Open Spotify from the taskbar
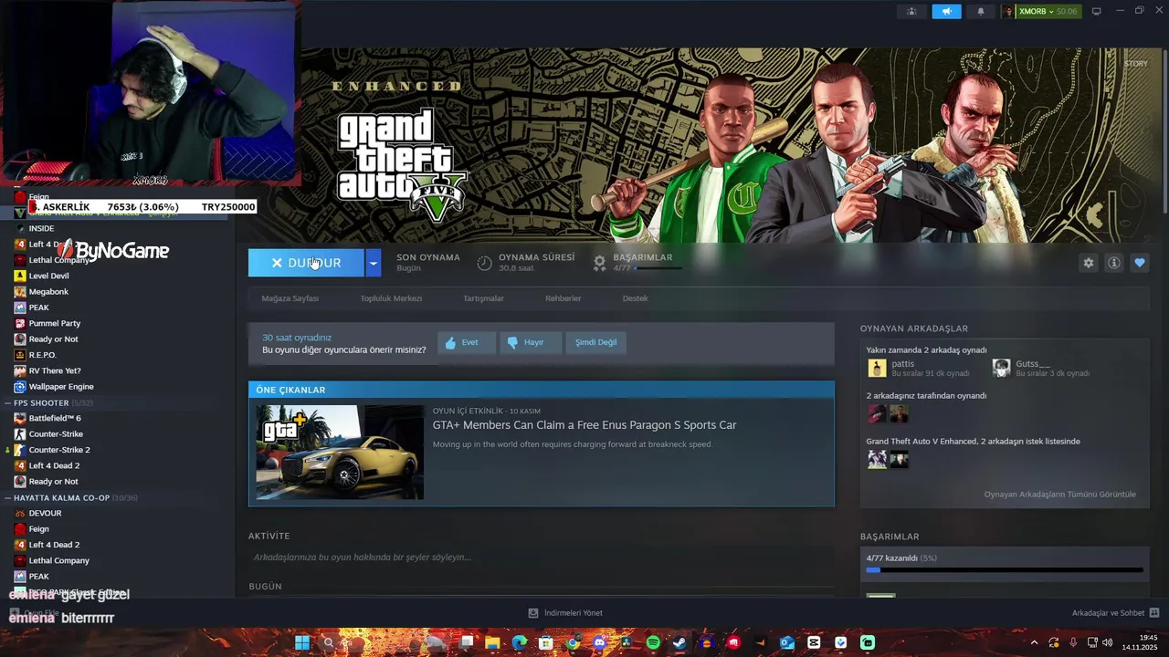The width and height of the screenshot is (1169, 657). [653, 642]
